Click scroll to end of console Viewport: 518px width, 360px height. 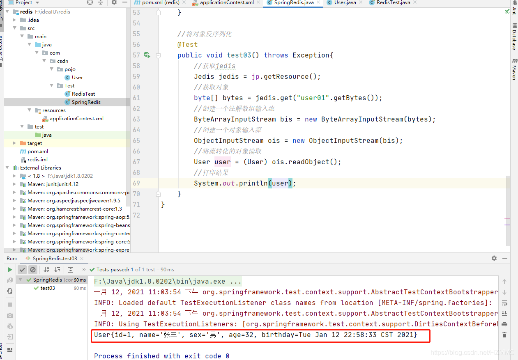(x=504, y=314)
